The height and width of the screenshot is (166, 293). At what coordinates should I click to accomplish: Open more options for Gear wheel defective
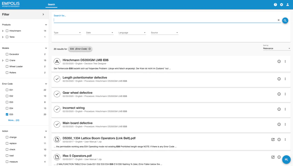(285, 94)
